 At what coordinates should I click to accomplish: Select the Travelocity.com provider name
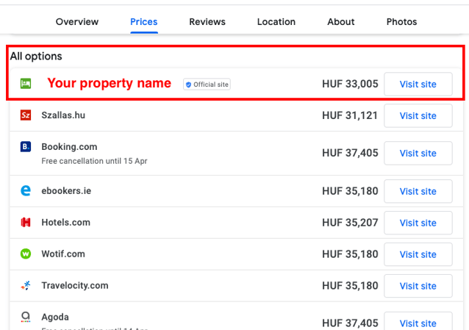(75, 285)
